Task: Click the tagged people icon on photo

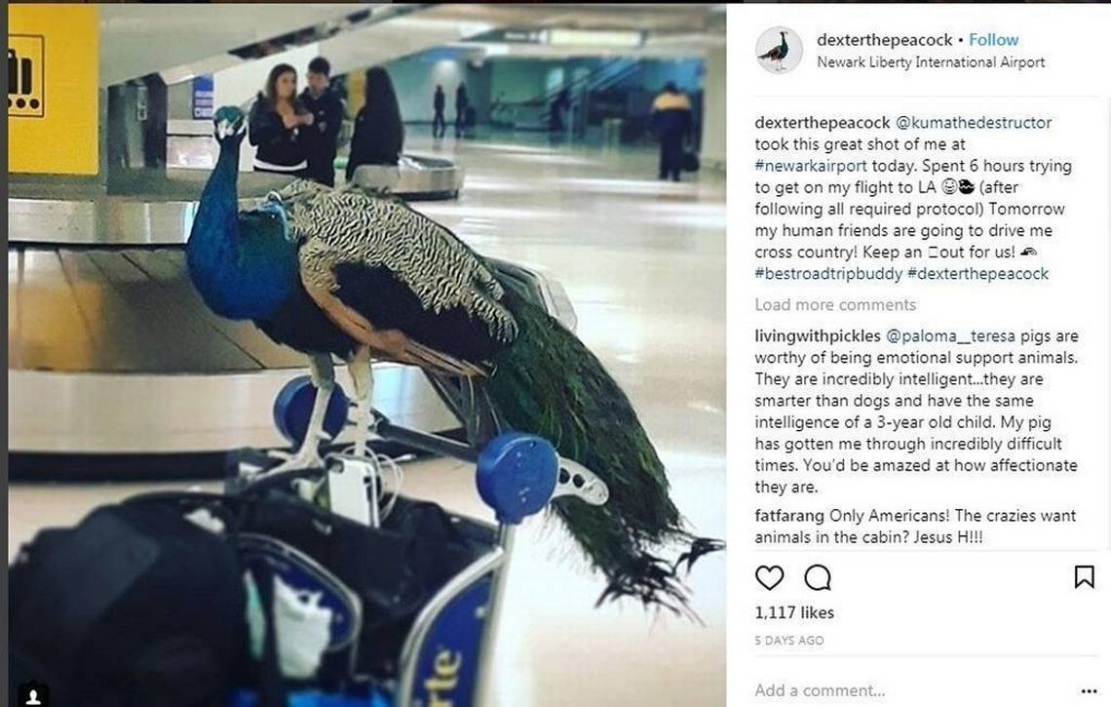Action: click(32, 695)
